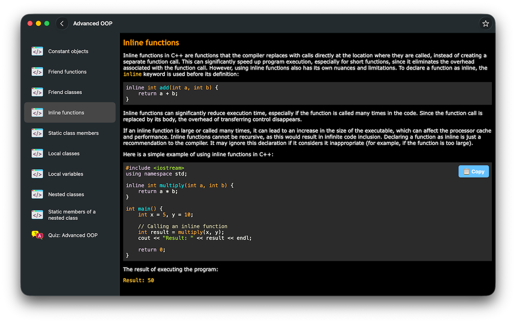
Task: Click the Friend classes code icon
Action: click(x=37, y=92)
